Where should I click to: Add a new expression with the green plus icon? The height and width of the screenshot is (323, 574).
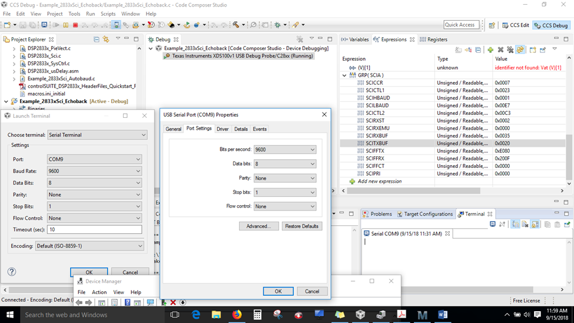tap(490, 50)
